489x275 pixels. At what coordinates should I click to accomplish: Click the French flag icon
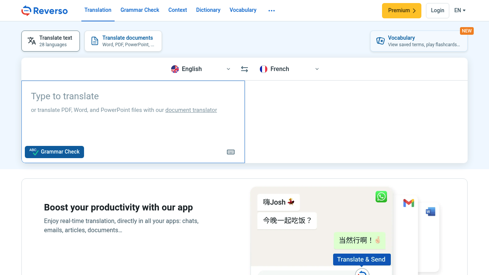[x=264, y=69]
